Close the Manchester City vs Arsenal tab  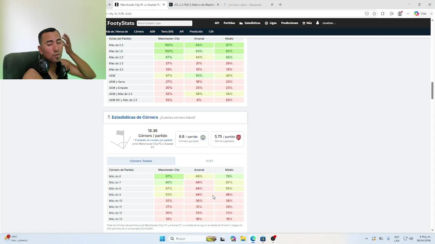click(164, 4)
